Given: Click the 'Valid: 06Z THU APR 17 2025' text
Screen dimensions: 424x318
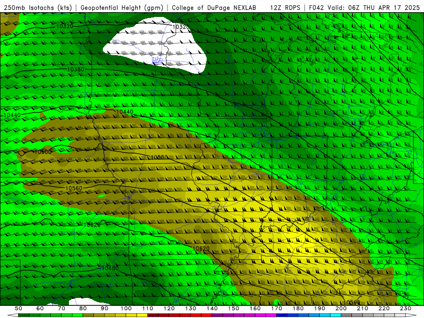Looking at the screenshot, I should 374,8.
